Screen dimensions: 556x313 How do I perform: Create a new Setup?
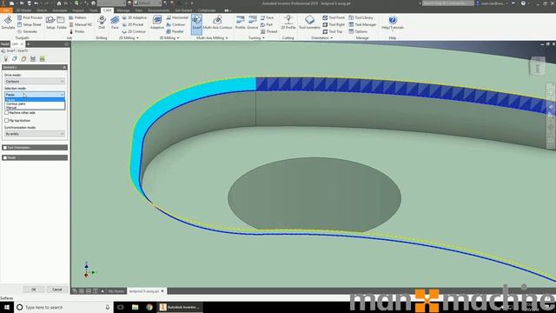click(x=50, y=23)
